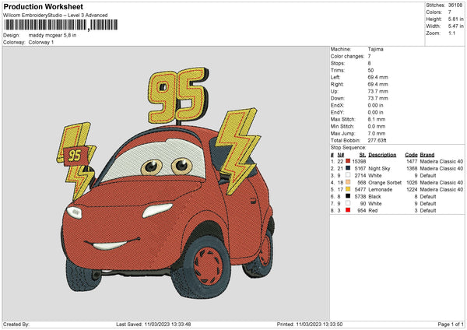
Task: Click the 'N#' column header
Action: click(x=341, y=155)
